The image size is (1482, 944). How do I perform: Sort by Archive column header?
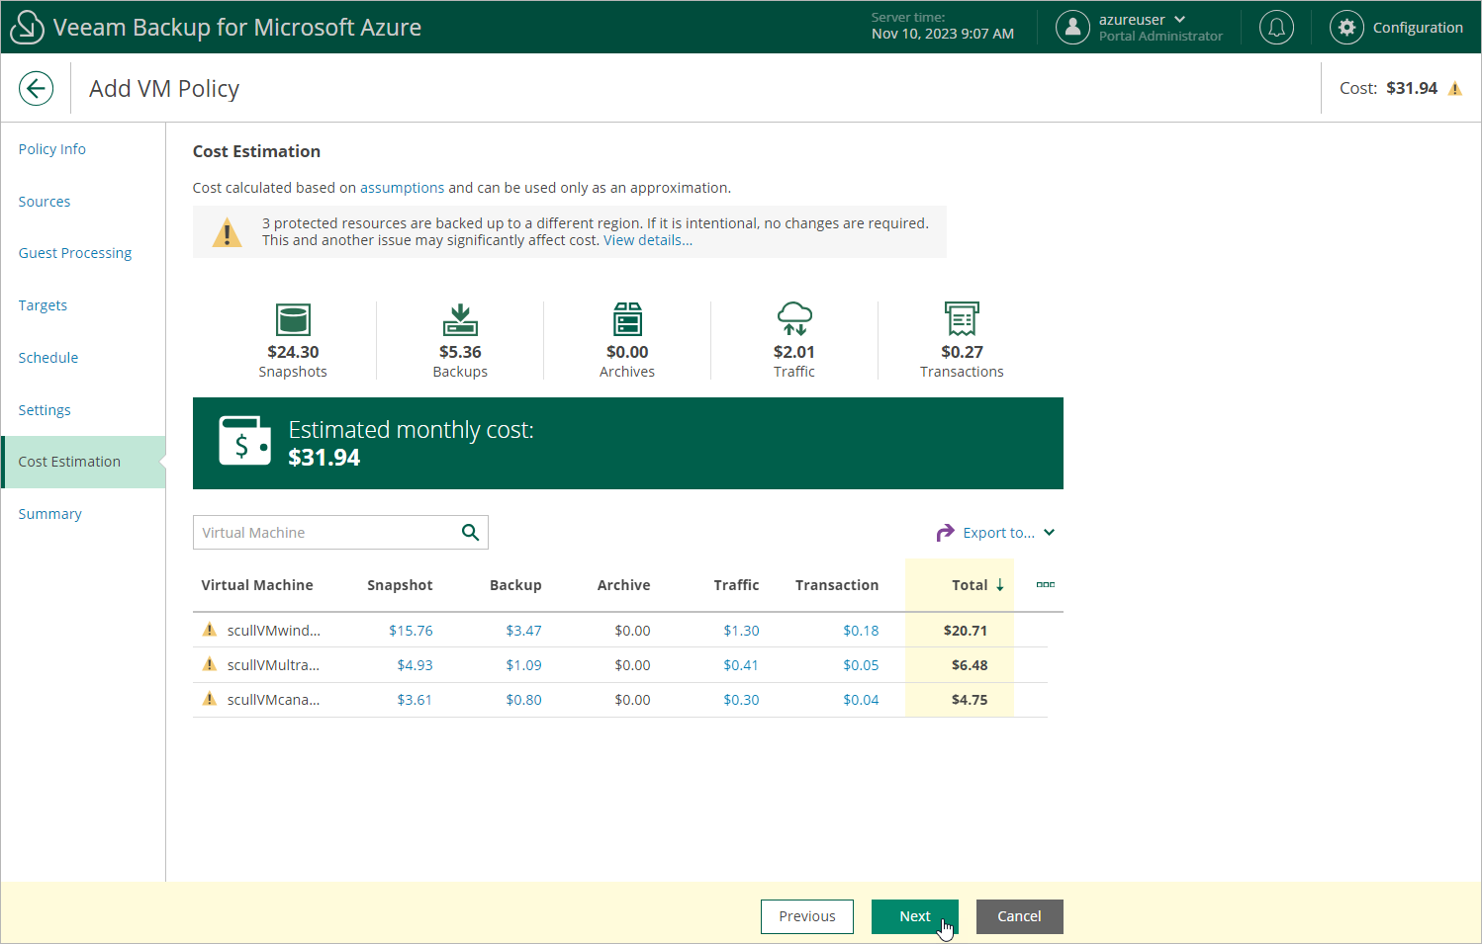click(x=624, y=585)
